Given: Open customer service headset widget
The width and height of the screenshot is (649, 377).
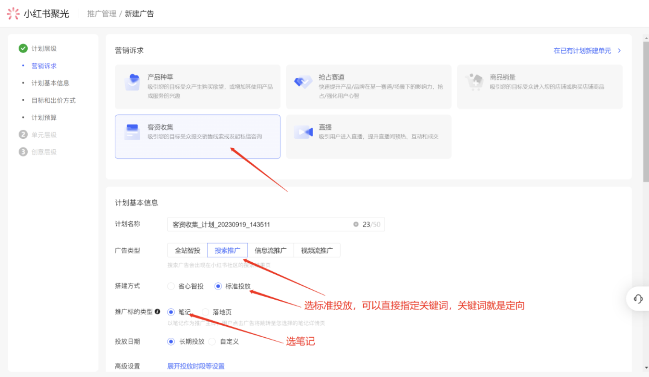Looking at the screenshot, I should [638, 299].
